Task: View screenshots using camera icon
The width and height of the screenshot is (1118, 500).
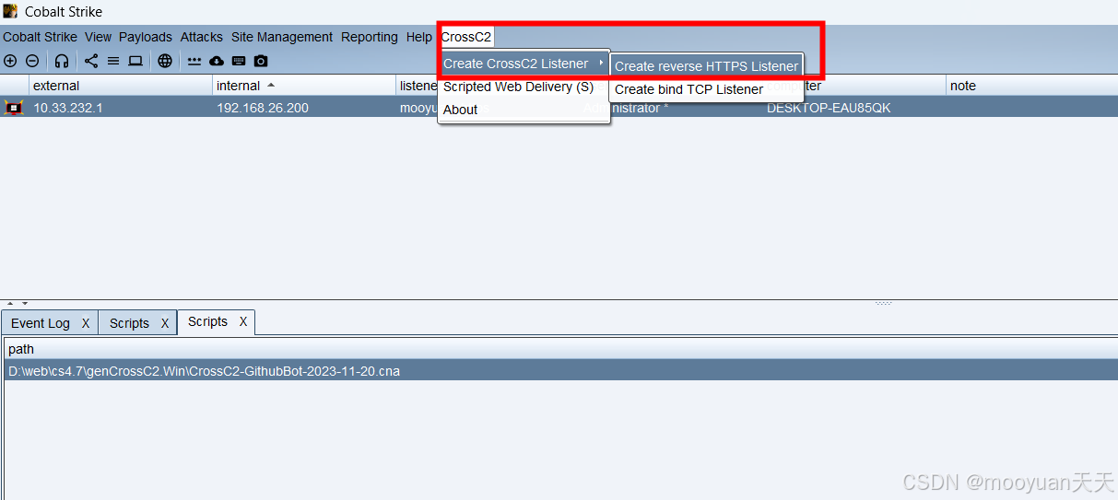Action: coord(261,61)
